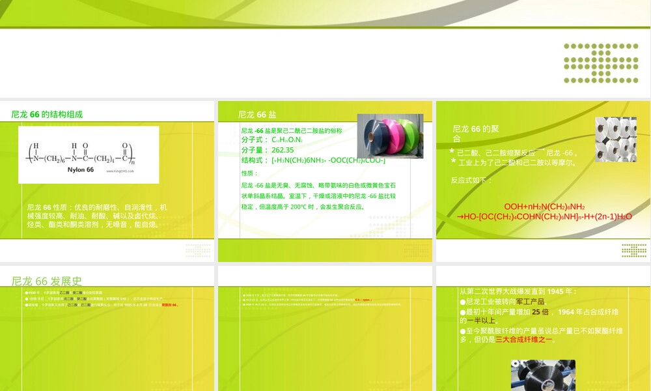Select the photo of colored film rolls
Viewport: 651px width, 391px height.
click(x=390, y=136)
